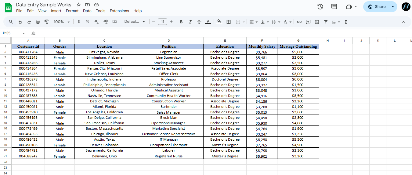Increase font size with plus button
This screenshot has height=175, width=412.
tap(171, 22)
